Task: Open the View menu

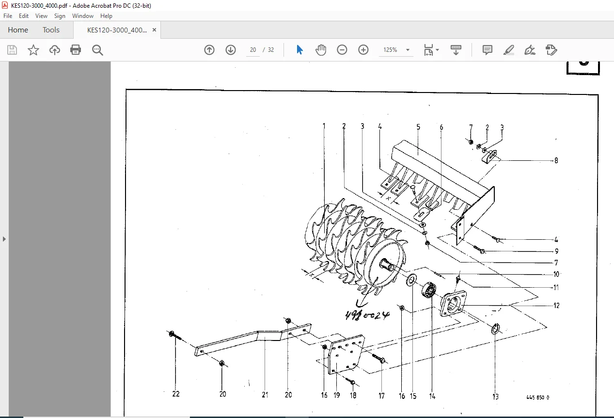Action: click(41, 16)
